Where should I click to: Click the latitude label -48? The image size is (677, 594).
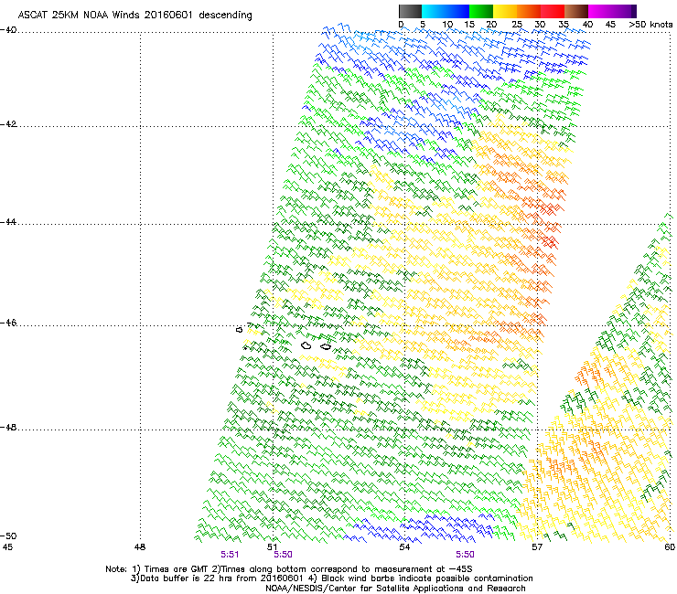(x=8, y=427)
